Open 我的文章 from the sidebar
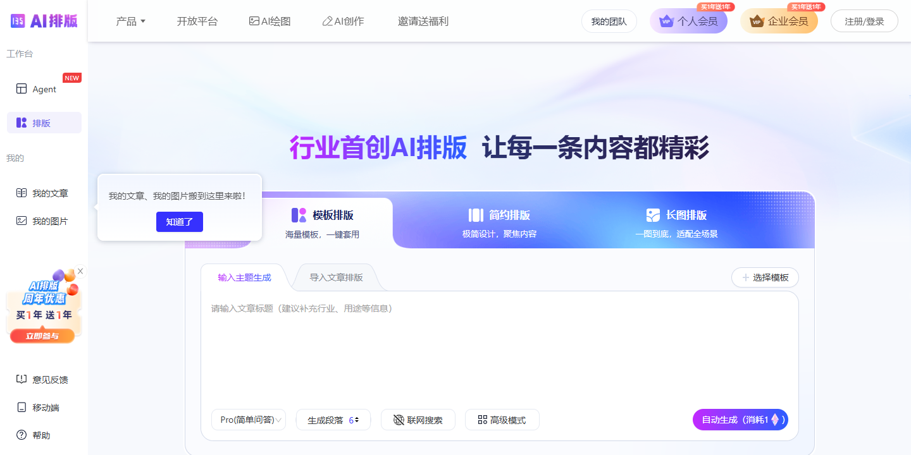Screen dimensions: 911x455 point(44,193)
